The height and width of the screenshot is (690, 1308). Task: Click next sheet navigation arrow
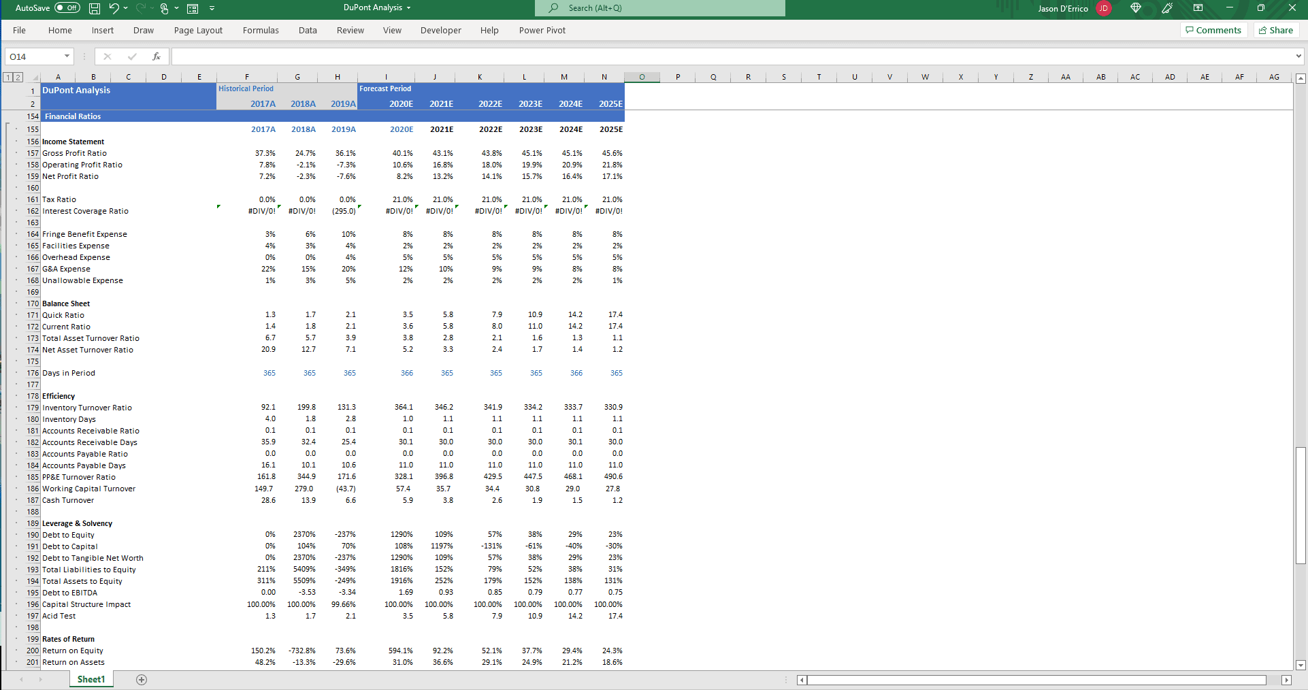coord(40,680)
